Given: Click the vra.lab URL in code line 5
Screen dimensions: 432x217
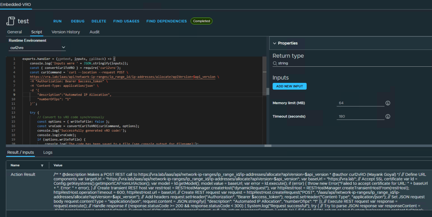Looking at the screenshot, I should click(122, 77).
